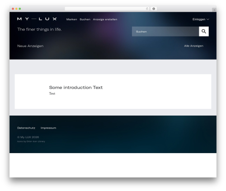Open the Marken menu item
The image size is (226, 191).
(x=71, y=19)
